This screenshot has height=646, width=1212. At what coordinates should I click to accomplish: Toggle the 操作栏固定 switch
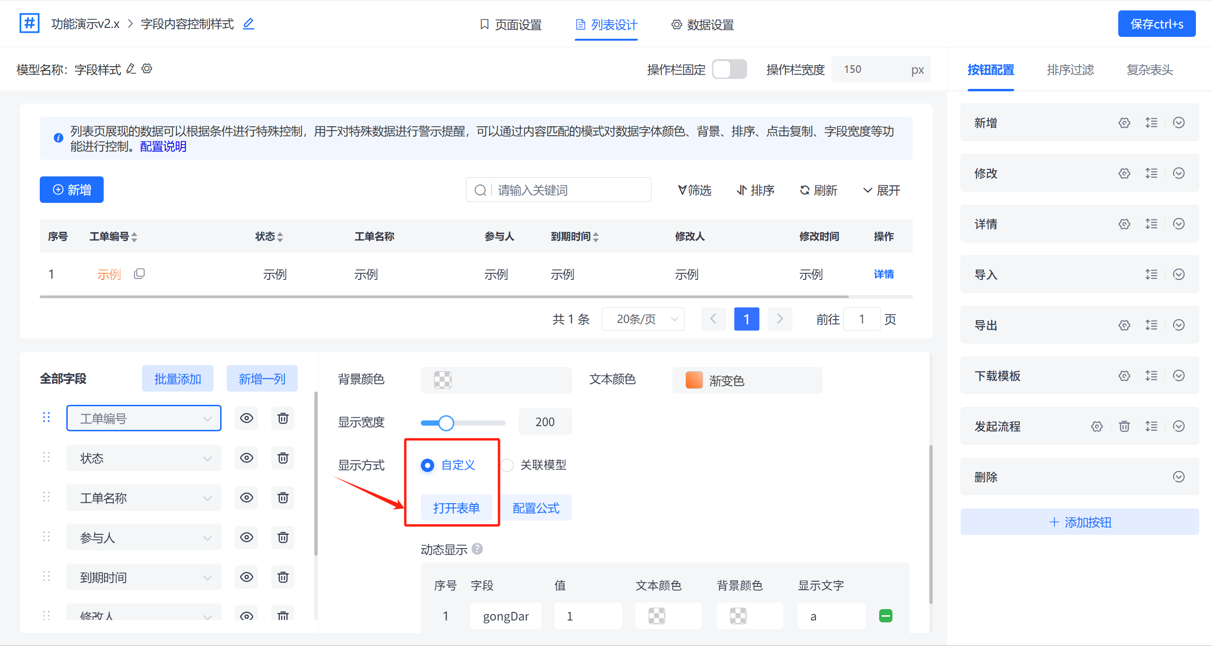click(x=729, y=70)
